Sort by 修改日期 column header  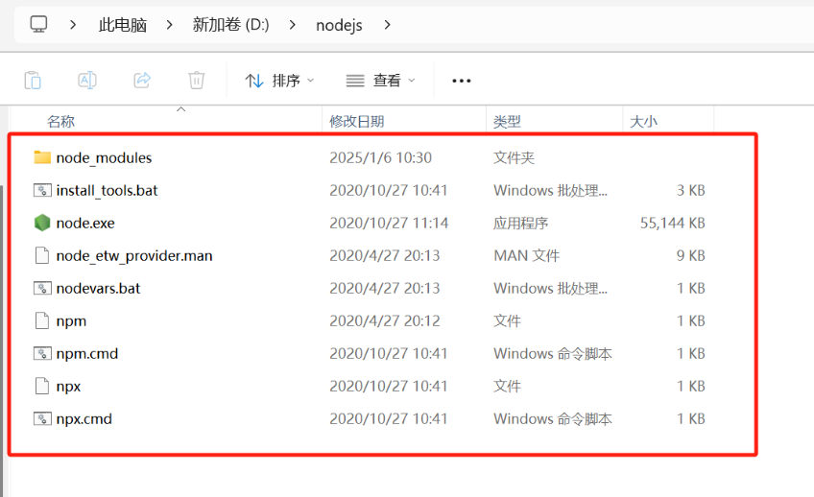tap(357, 122)
